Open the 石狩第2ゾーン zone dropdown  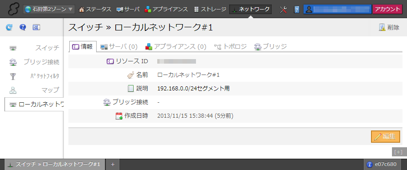coord(49,9)
